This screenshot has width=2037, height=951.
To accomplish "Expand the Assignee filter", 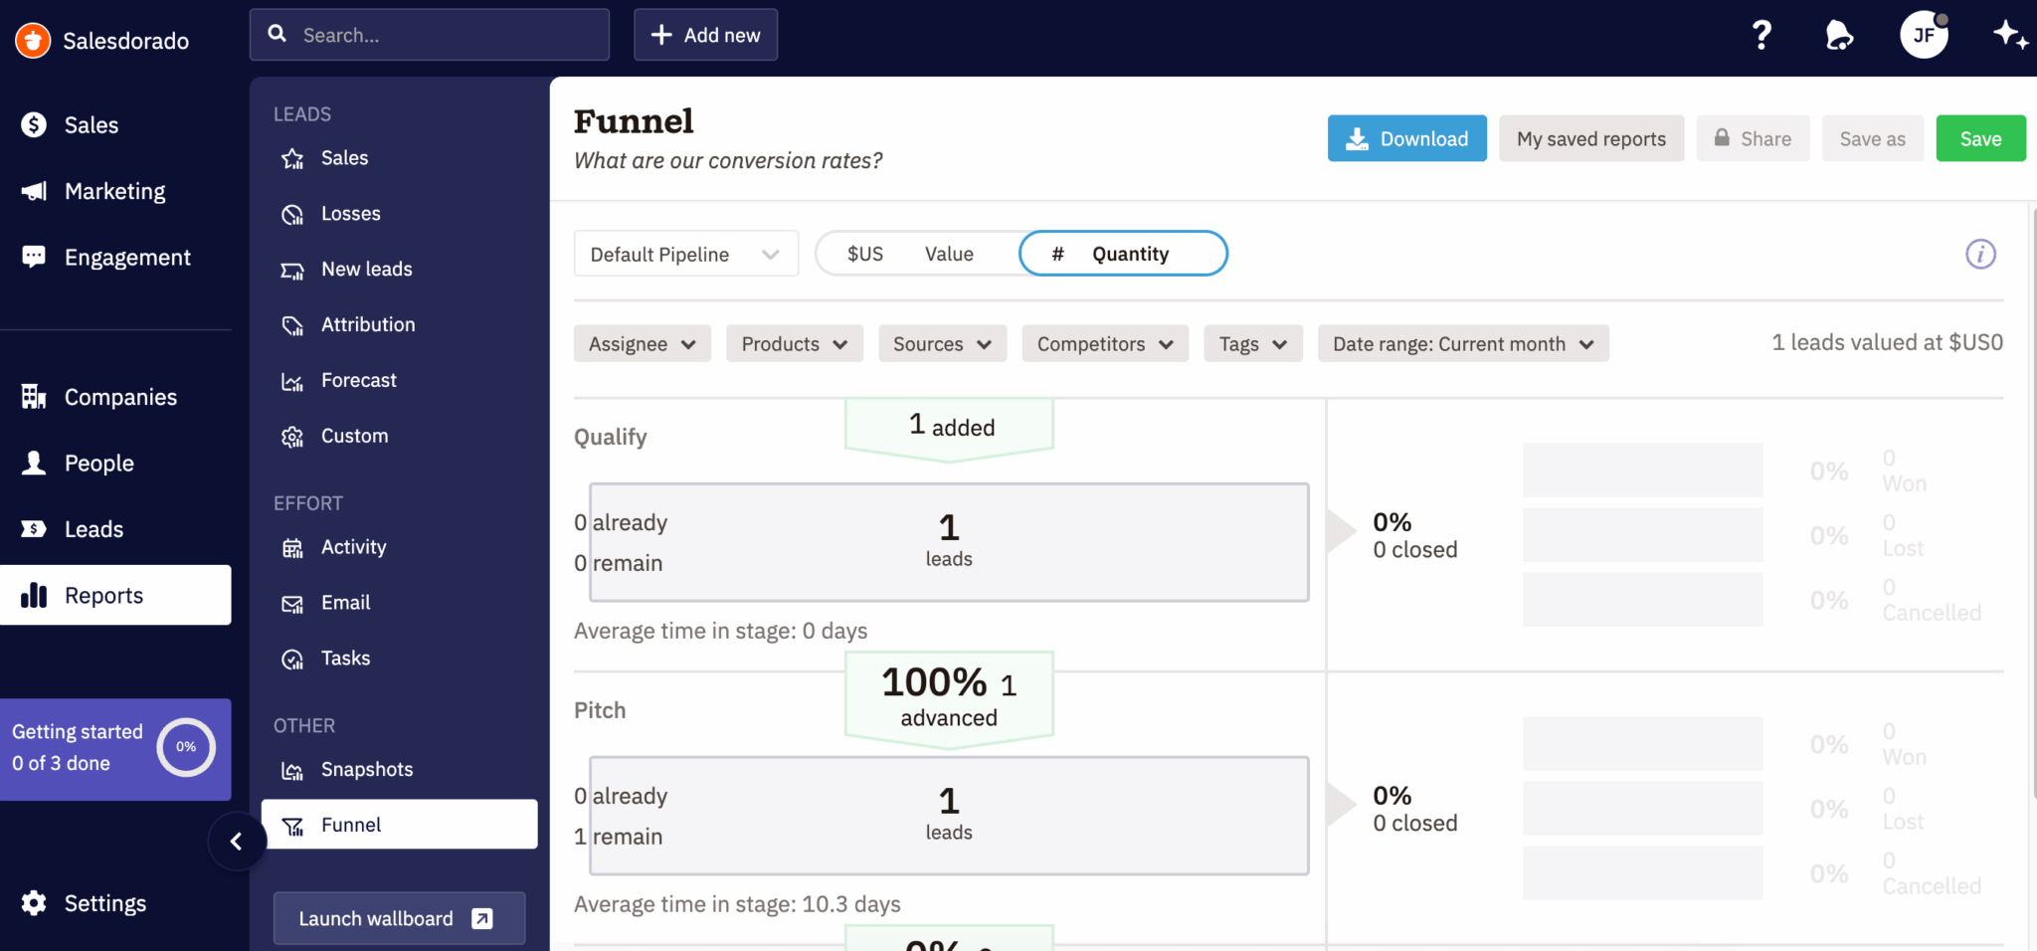I will click(642, 344).
